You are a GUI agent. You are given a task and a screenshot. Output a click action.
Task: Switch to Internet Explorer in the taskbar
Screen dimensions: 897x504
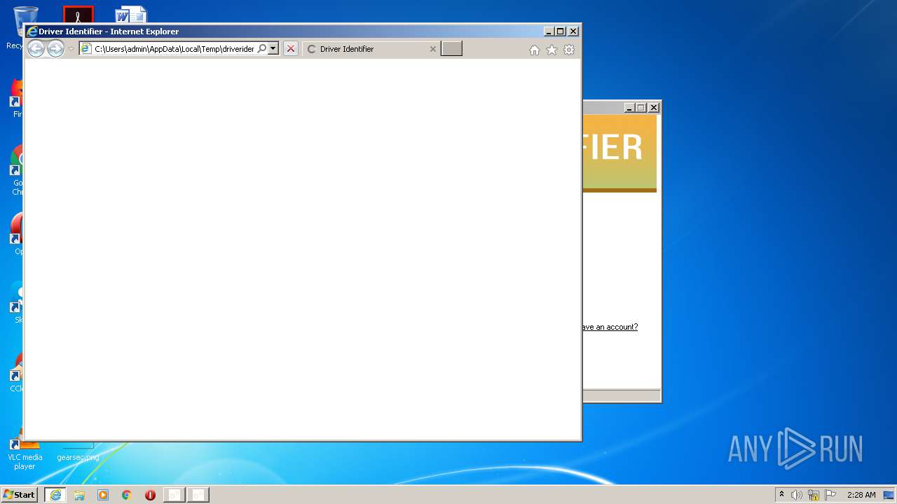click(55, 495)
